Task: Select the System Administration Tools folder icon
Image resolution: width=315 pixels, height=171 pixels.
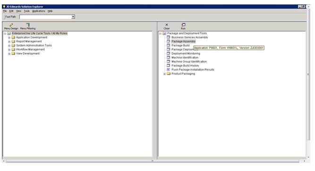Action: [x=14, y=45]
